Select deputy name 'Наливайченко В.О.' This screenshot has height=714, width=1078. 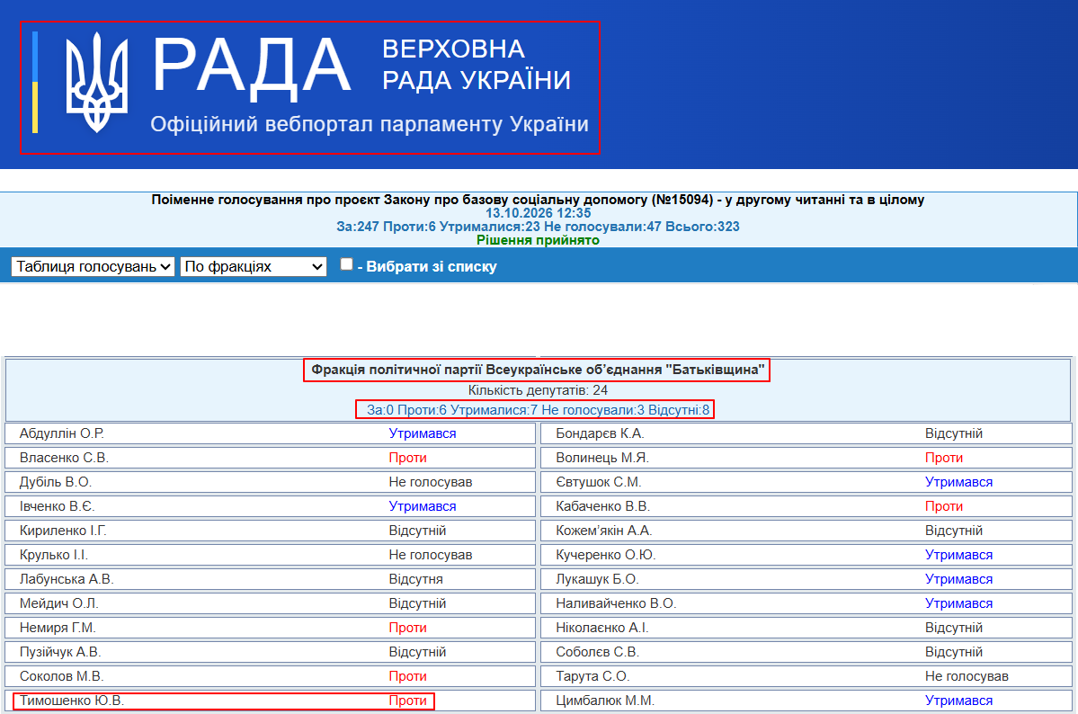point(616,603)
